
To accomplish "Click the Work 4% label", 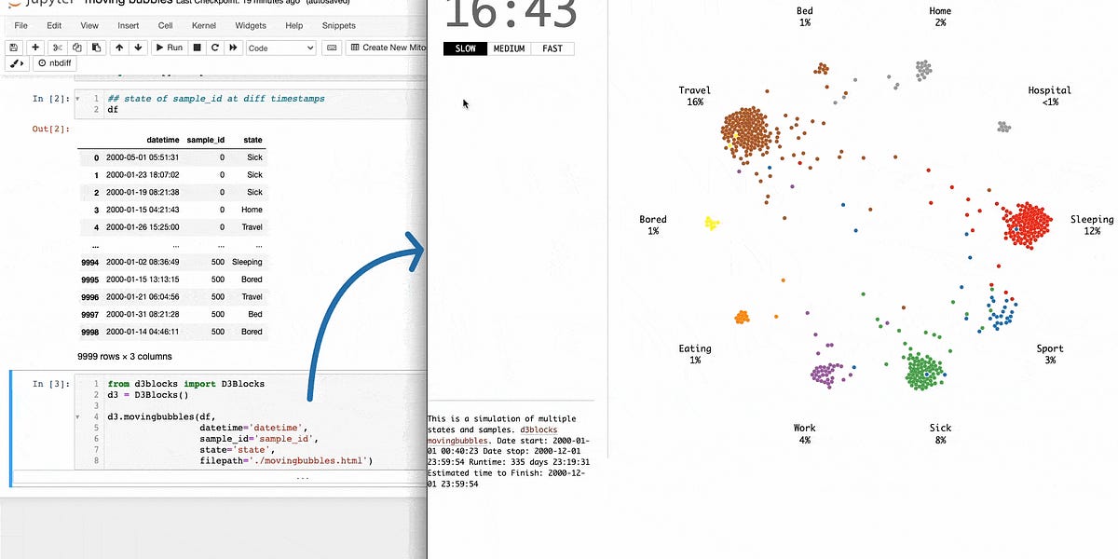I will [804, 434].
